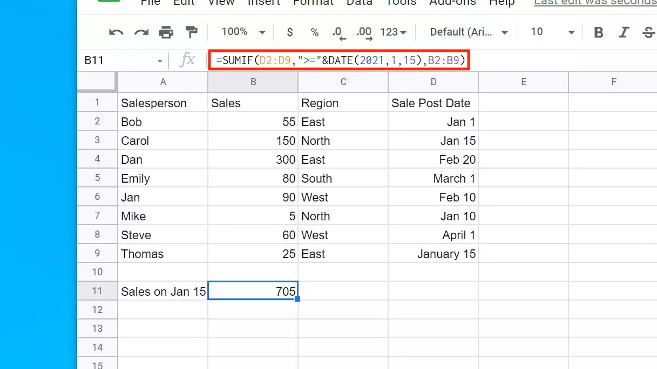This screenshot has height=369, width=657.
Task: Click the SUMIF formula bar
Action: point(340,60)
